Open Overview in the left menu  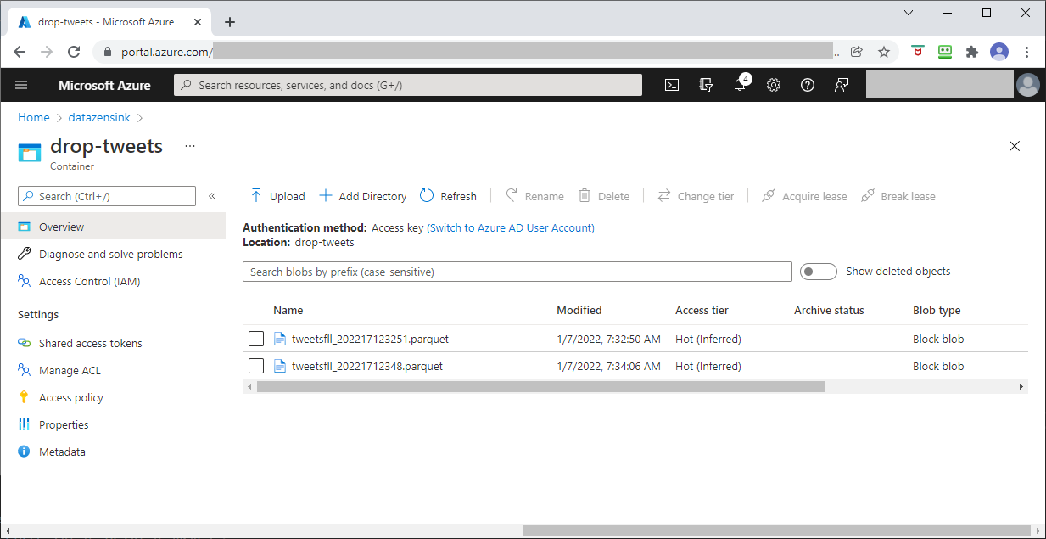pos(113,227)
